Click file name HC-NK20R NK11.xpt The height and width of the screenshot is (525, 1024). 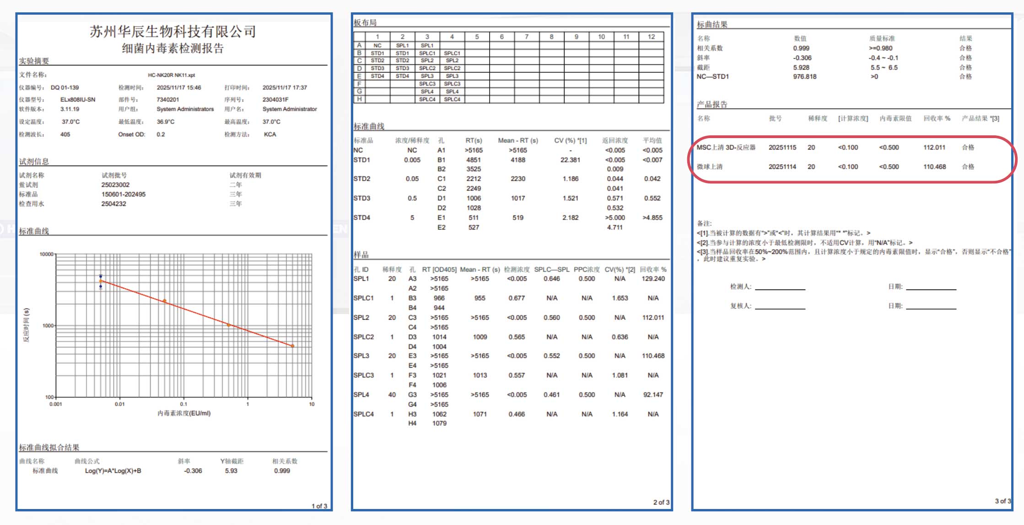[x=171, y=75]
